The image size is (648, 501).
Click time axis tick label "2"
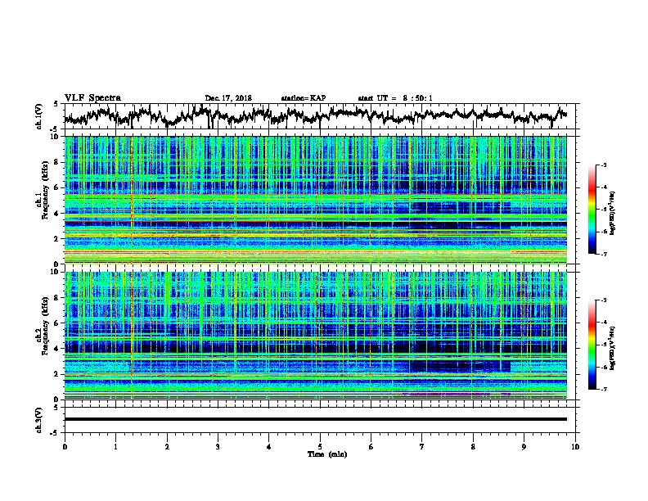(x=167, y=447)
